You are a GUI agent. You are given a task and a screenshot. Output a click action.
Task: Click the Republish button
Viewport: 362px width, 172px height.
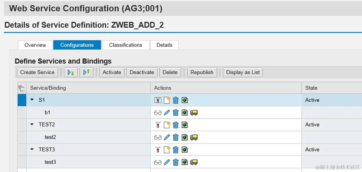coord(202,72)
